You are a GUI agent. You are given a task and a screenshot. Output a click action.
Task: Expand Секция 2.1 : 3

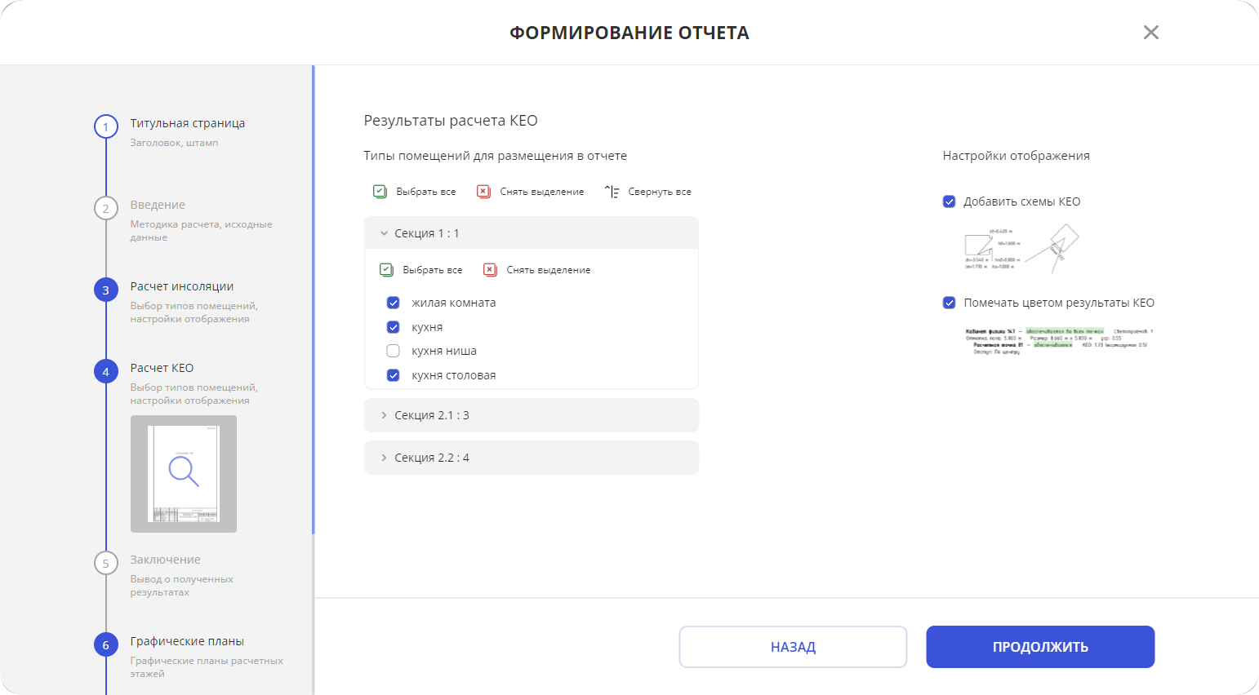(x=532, y=415)
